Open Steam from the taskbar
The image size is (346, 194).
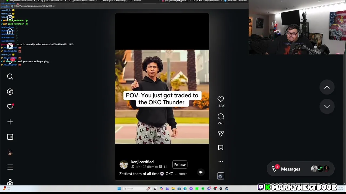coord(227,189)
